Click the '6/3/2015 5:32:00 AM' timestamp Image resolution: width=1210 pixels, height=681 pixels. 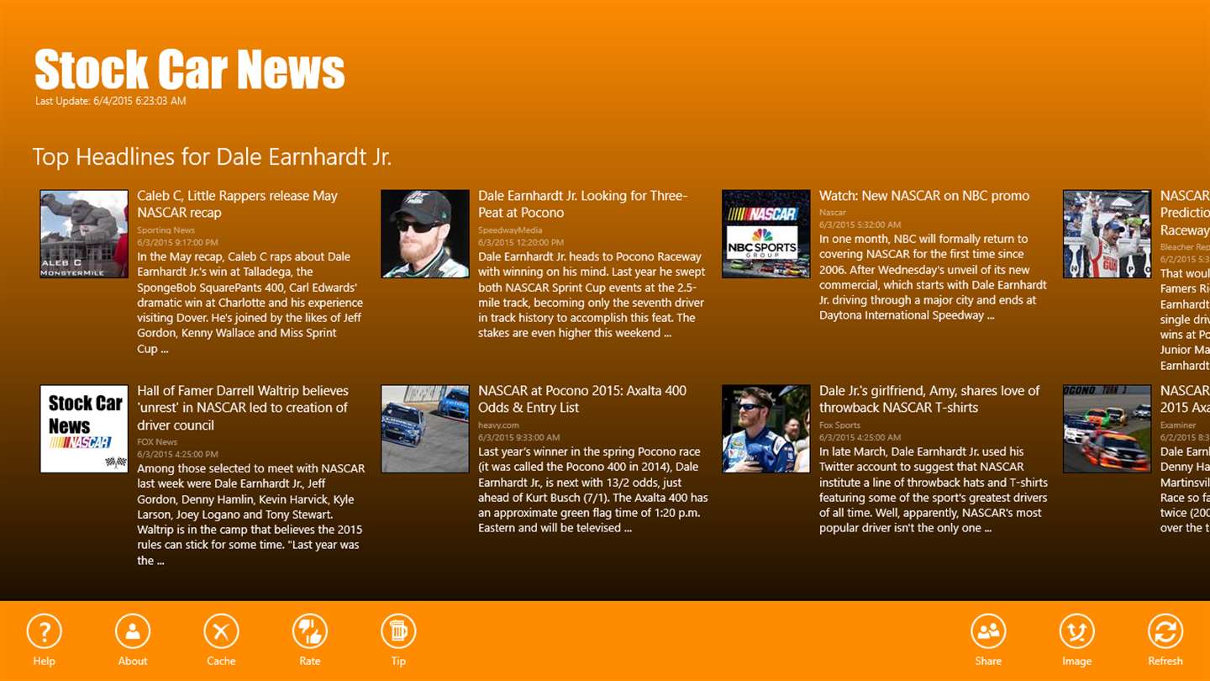coord(860,225)
